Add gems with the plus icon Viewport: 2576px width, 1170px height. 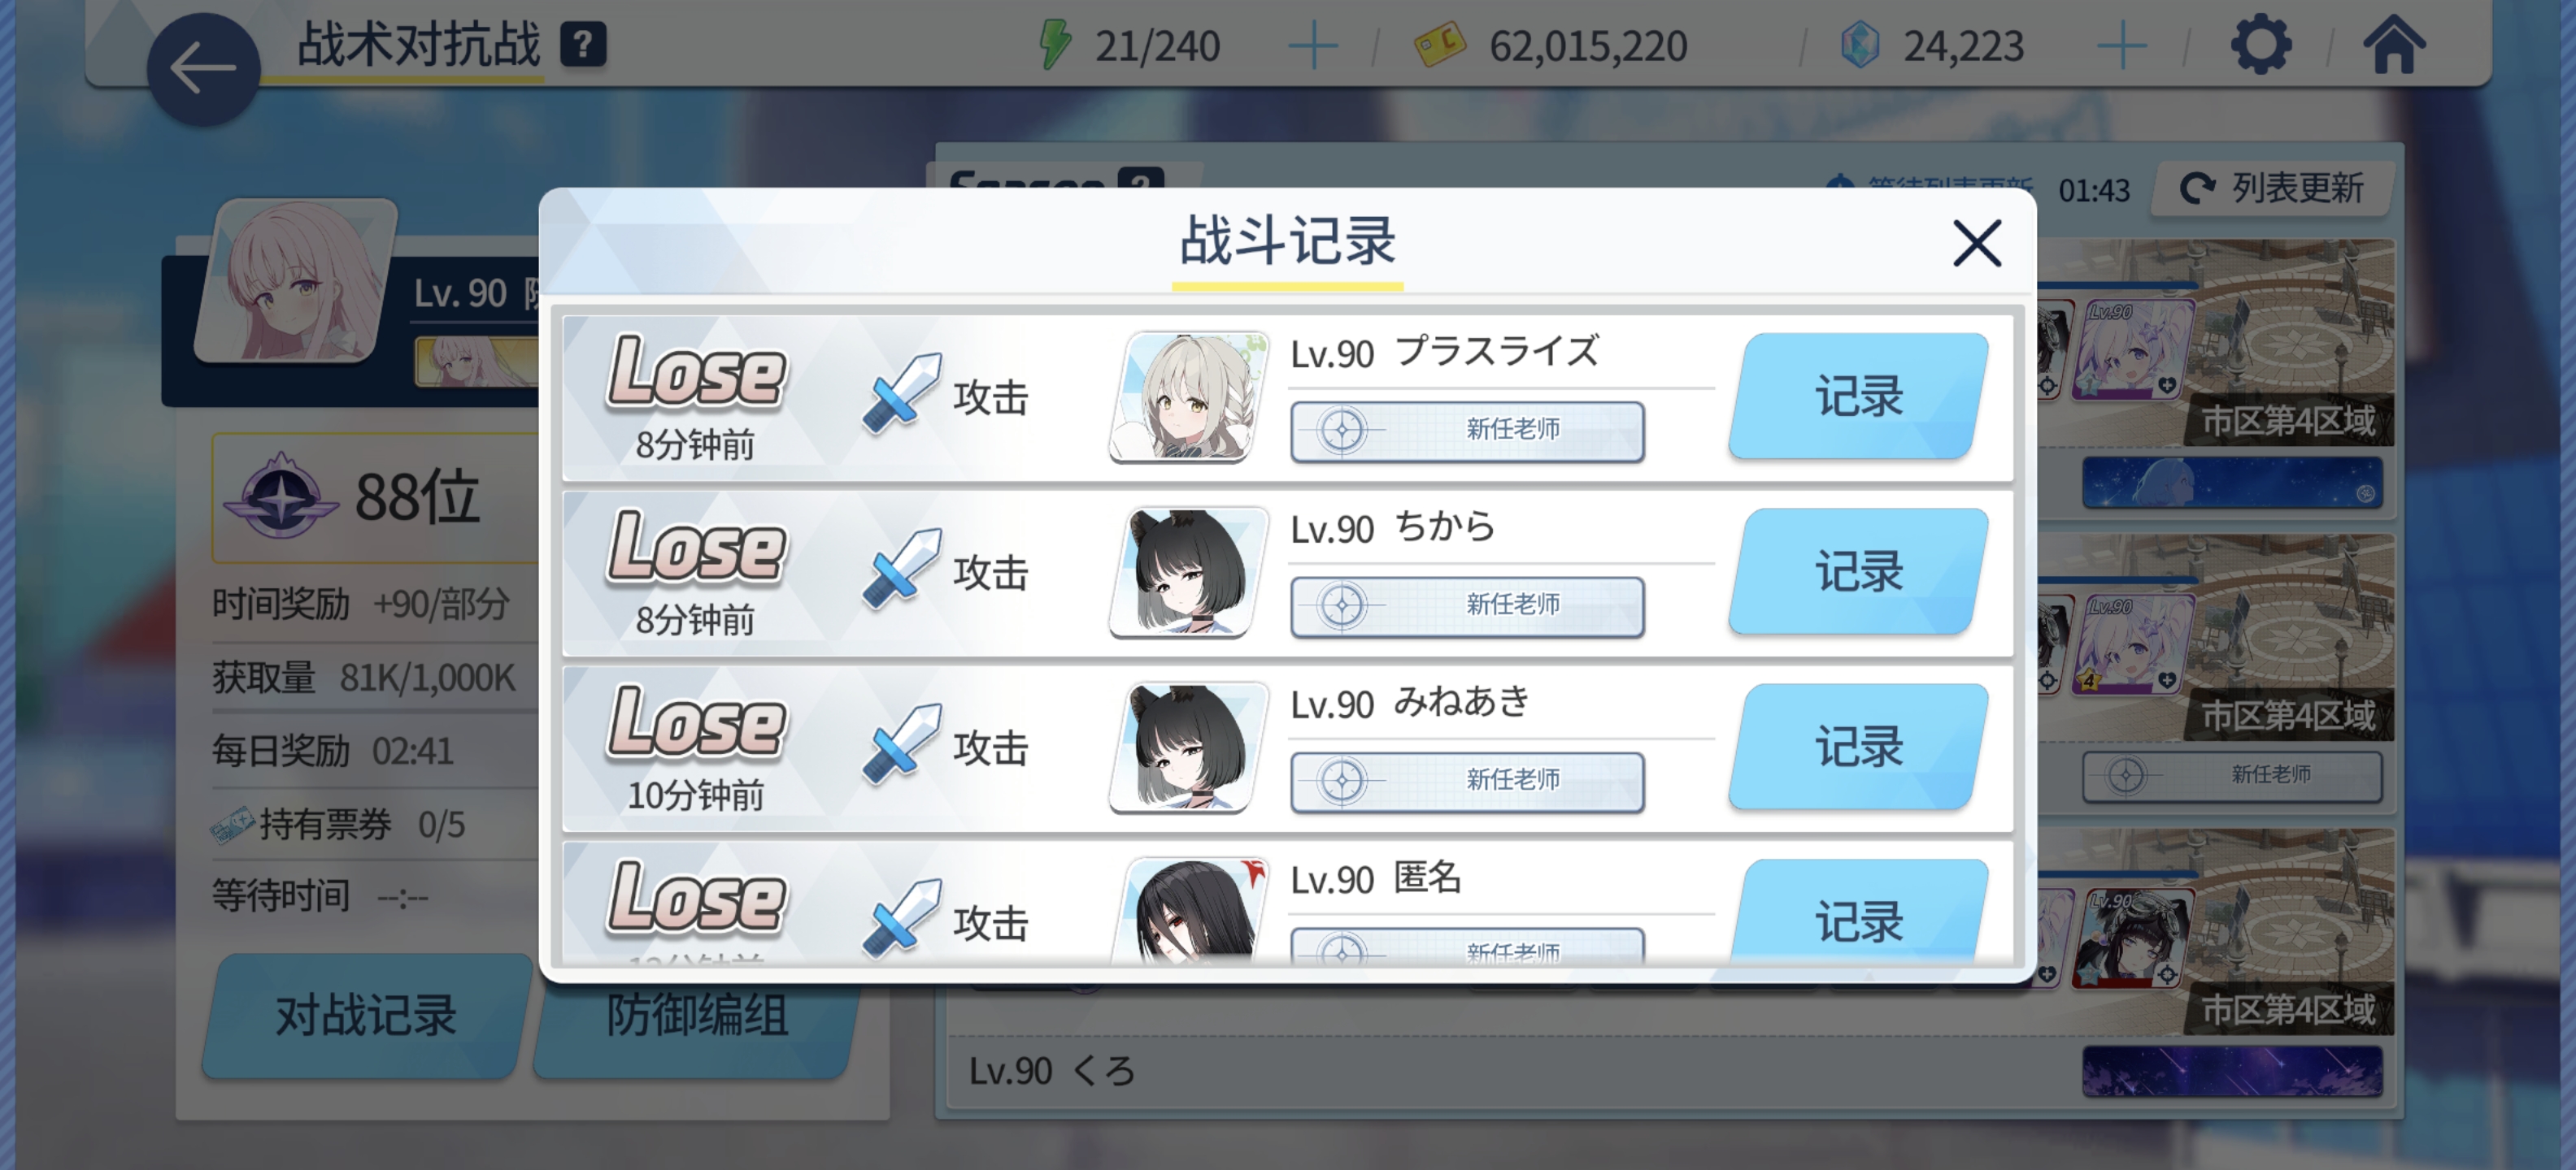pyautogui.click(x=2121, y=46)
